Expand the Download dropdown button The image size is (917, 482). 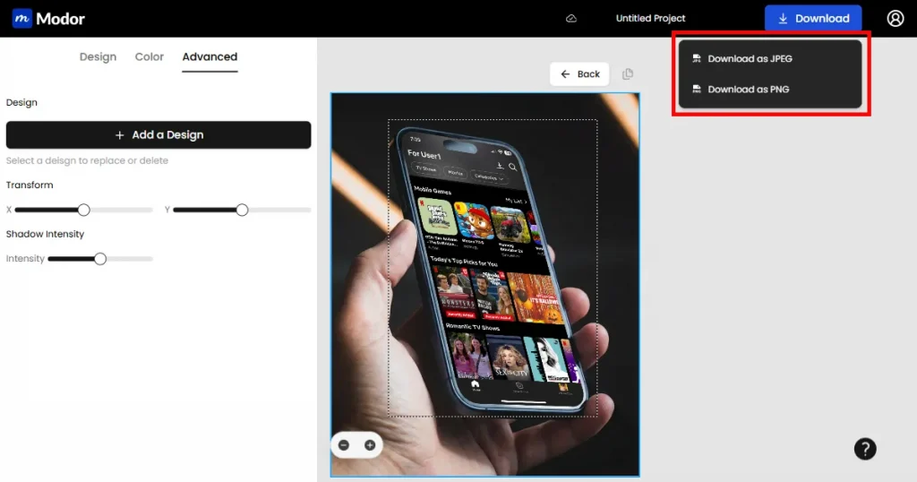click(x=813, y=18)
